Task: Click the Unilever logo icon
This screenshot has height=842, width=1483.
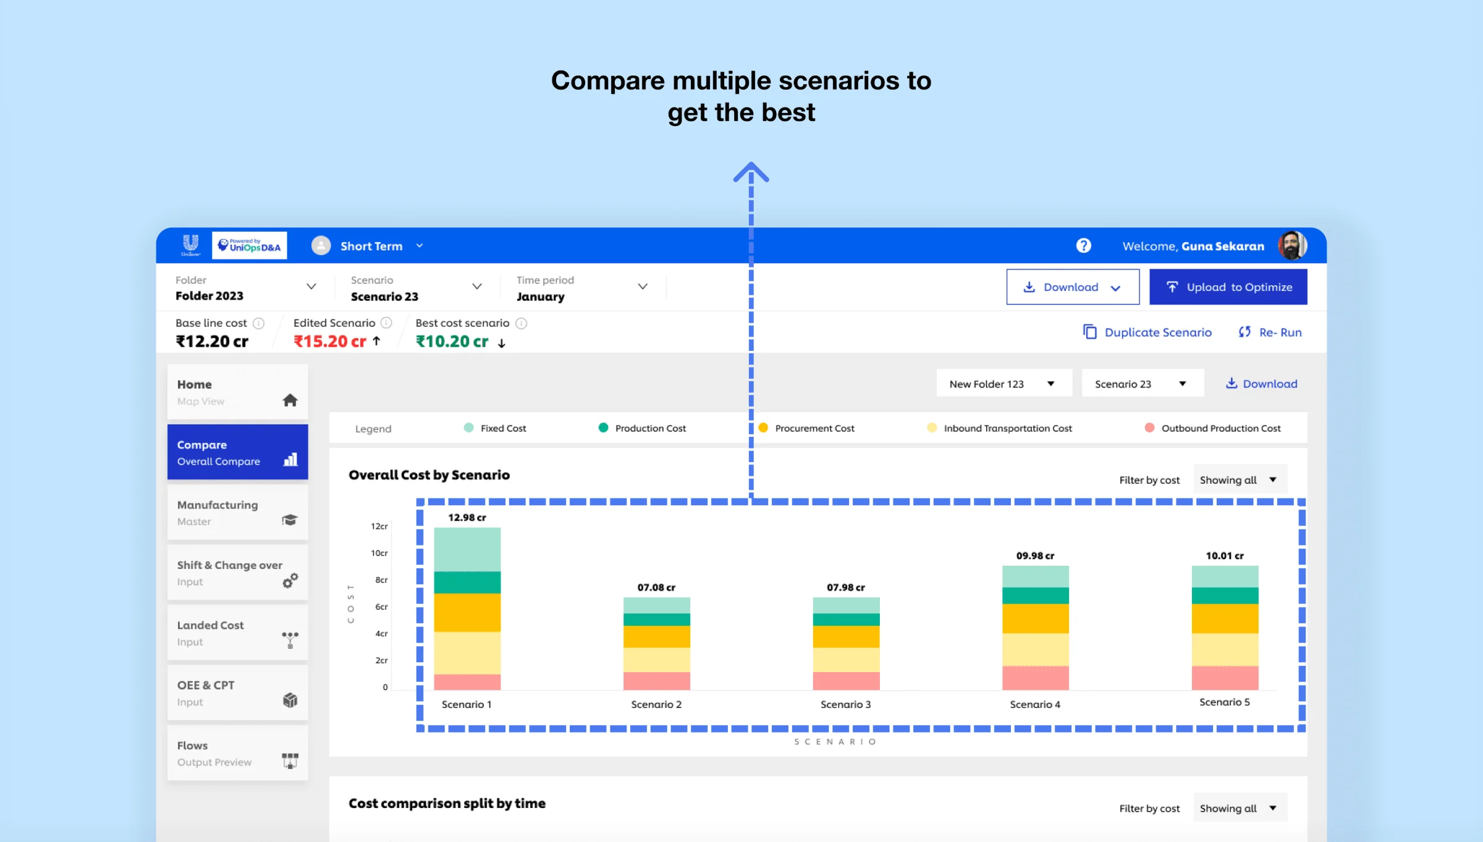Action: click(x=191, y=245)
